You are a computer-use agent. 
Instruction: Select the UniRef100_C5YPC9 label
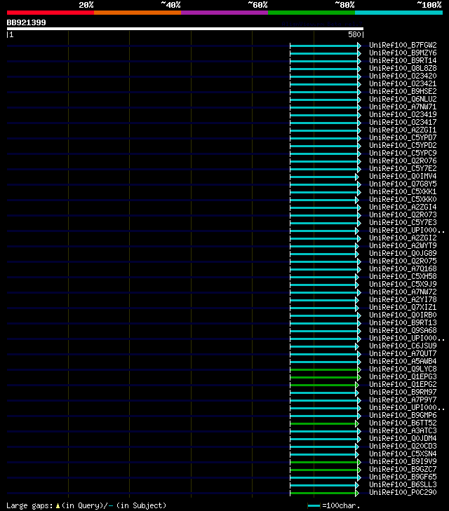point(403,154)
